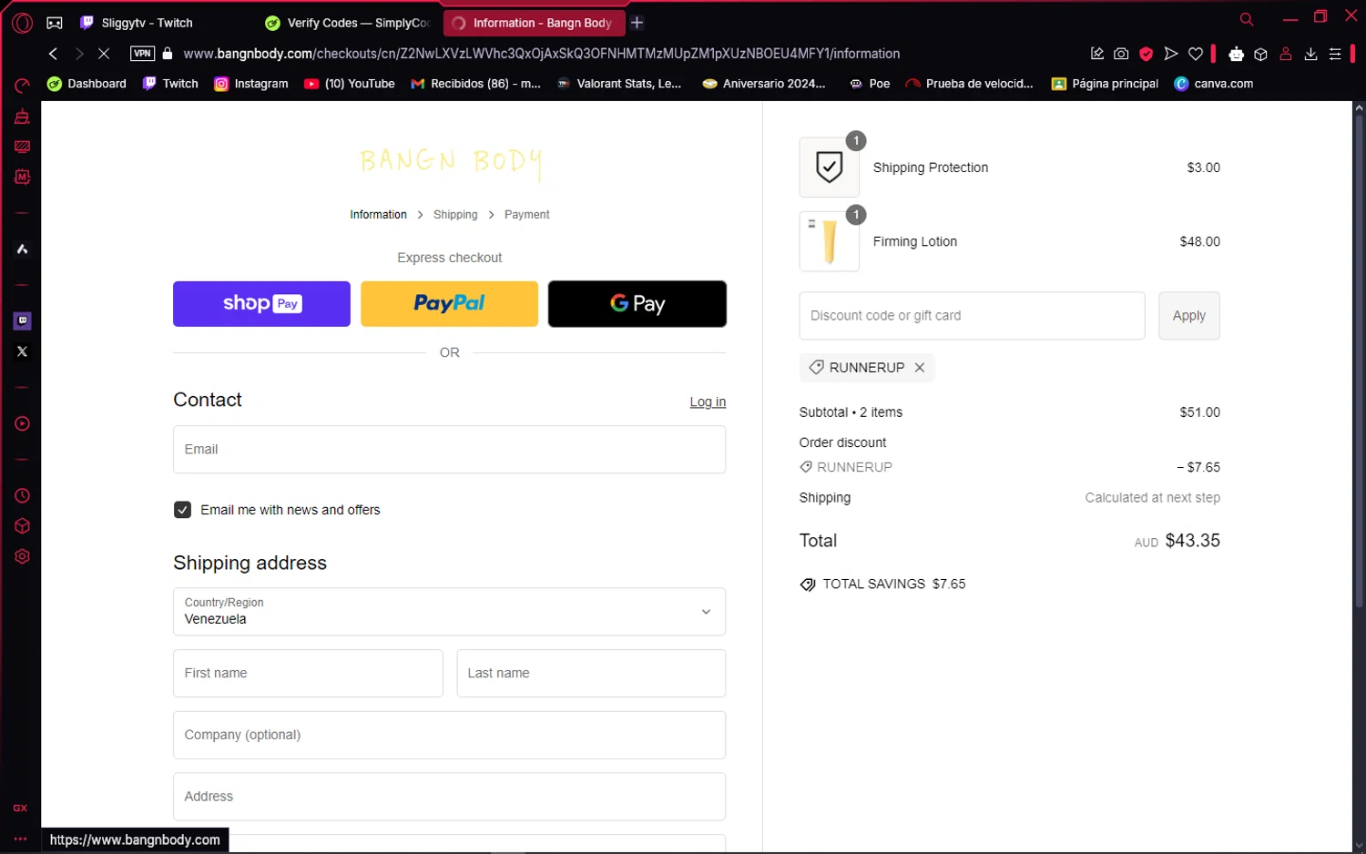Screen dimensions: 1366x854
Task: Click the Log in link
Action: point(708,402)
